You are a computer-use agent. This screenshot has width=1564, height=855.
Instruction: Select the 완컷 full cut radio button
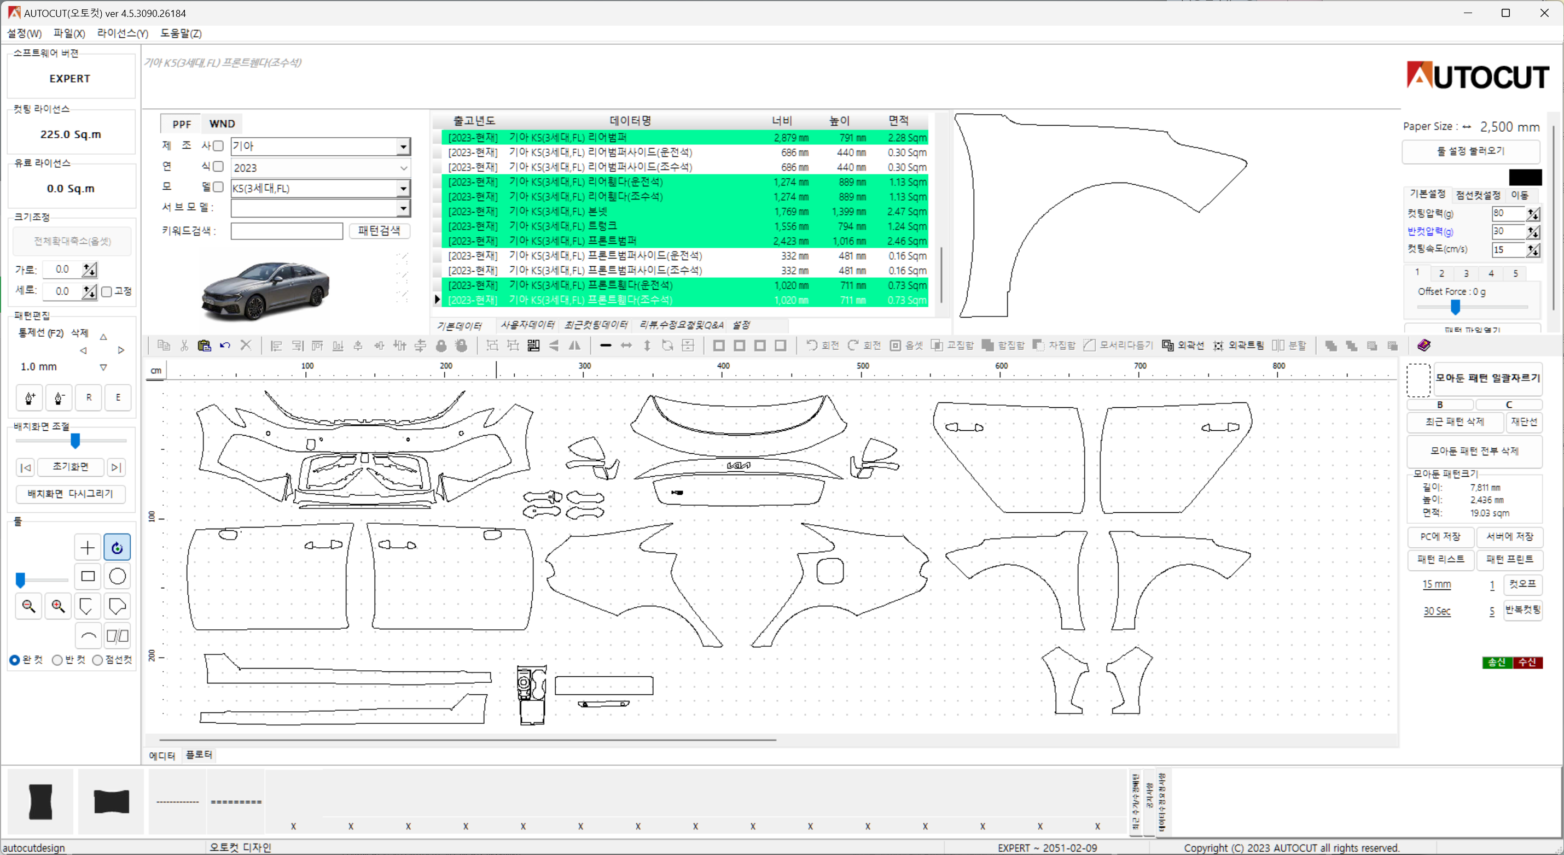tap(15, 660)
